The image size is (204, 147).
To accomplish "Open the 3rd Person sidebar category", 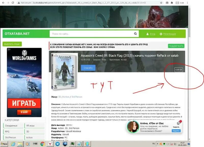I will point(13,138).
